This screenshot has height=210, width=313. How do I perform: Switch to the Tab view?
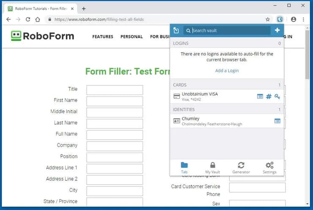(184, 168)
